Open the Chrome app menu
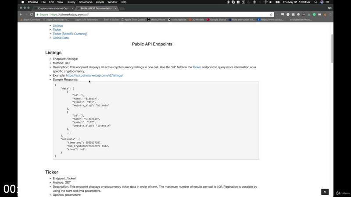The image size is (351, 197). (32, 2)
